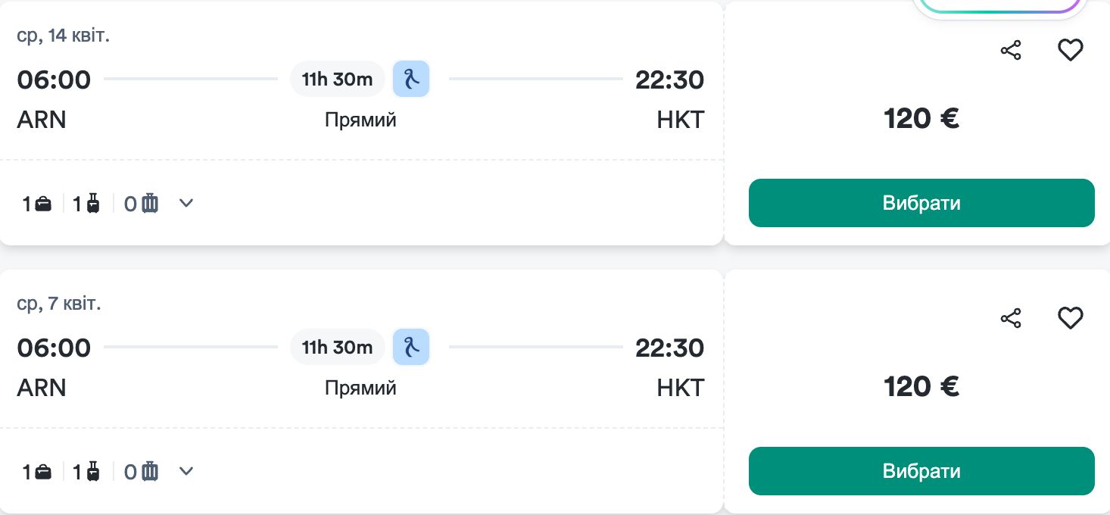Click 11h 30m duration badge on 14 квіт.

[x=338, y=80]
